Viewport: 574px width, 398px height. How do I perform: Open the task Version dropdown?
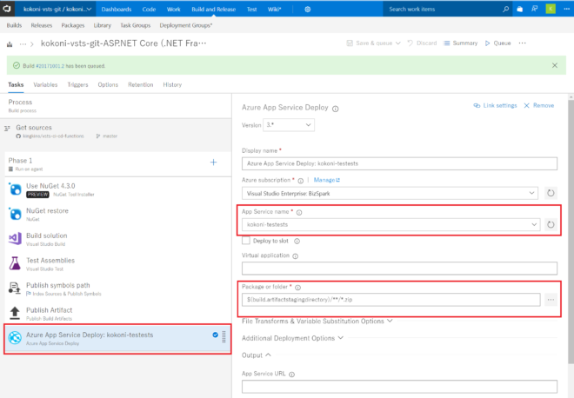[290, 125]
